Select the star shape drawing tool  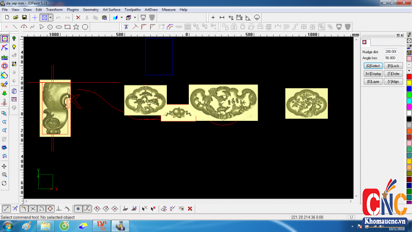point(76,26)
